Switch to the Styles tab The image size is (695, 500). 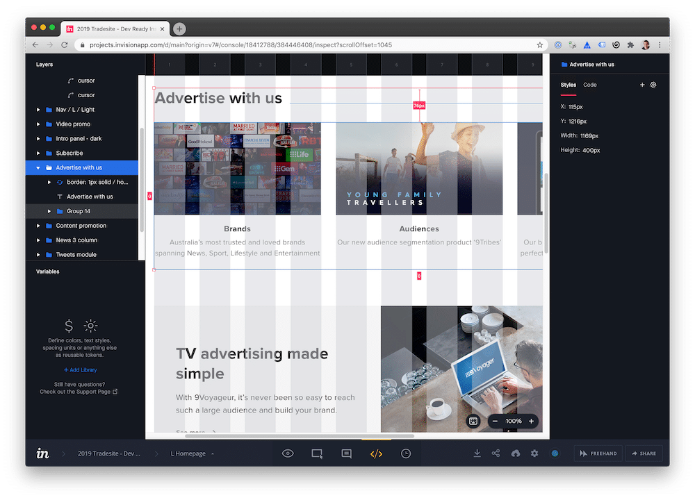coord(569,85)
